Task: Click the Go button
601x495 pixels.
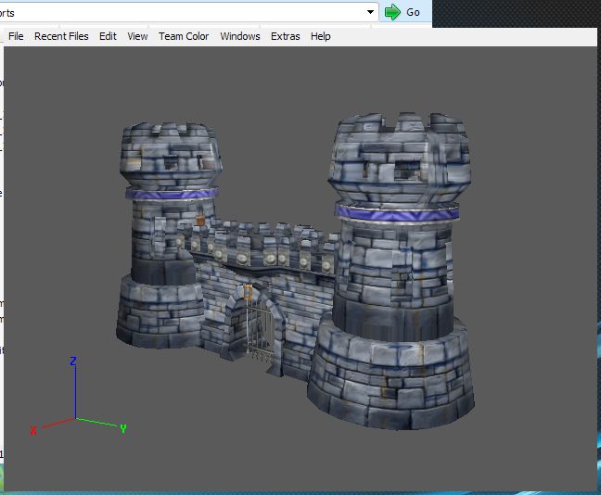Action: tap(403, 12)
